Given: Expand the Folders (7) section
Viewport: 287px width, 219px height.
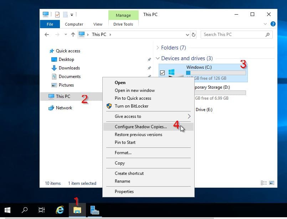Looking at the screenshot, I should click(157, 47).
